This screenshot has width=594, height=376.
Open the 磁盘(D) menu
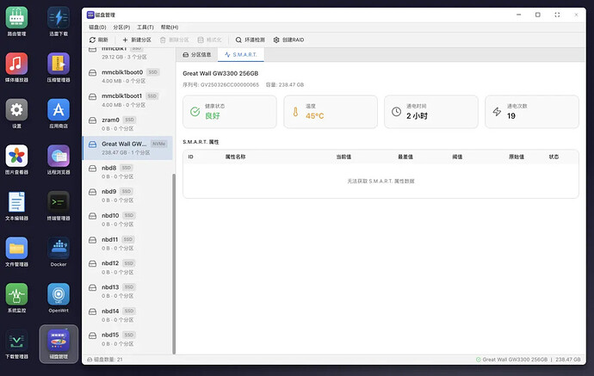(x=98, y=27)
